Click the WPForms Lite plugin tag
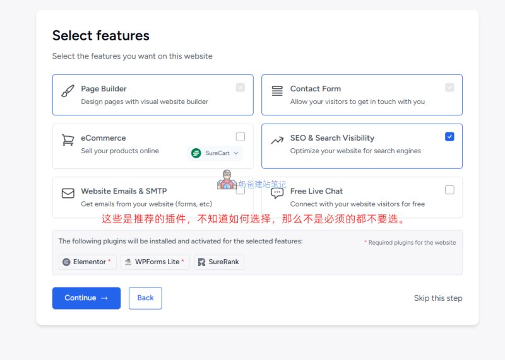 (155, 262)
